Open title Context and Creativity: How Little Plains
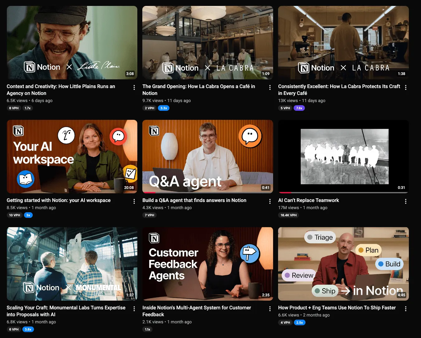 point(61,90)
